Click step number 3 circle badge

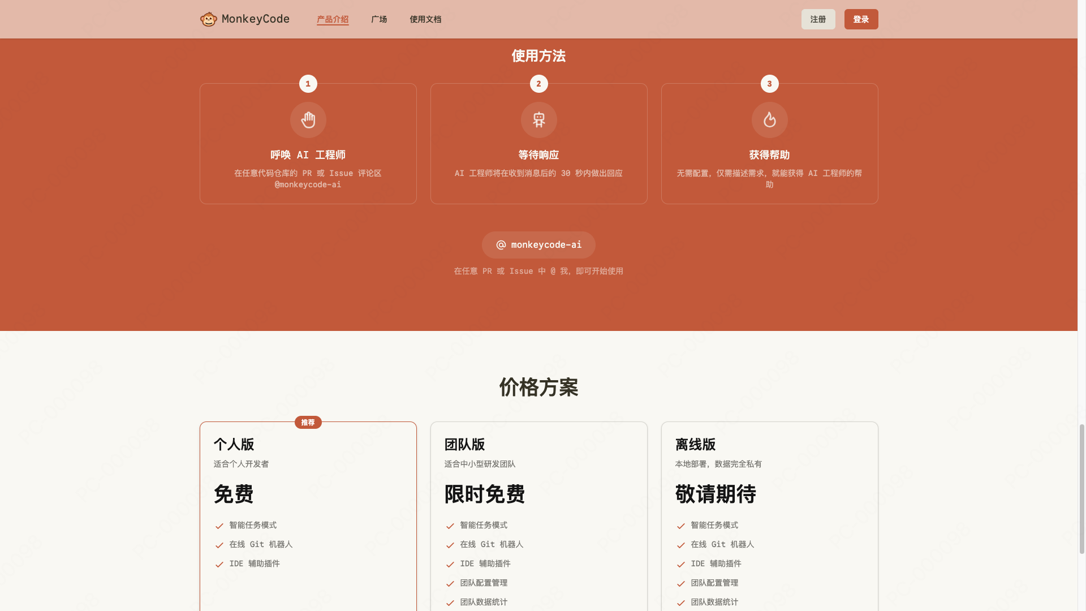pos(769,84)
